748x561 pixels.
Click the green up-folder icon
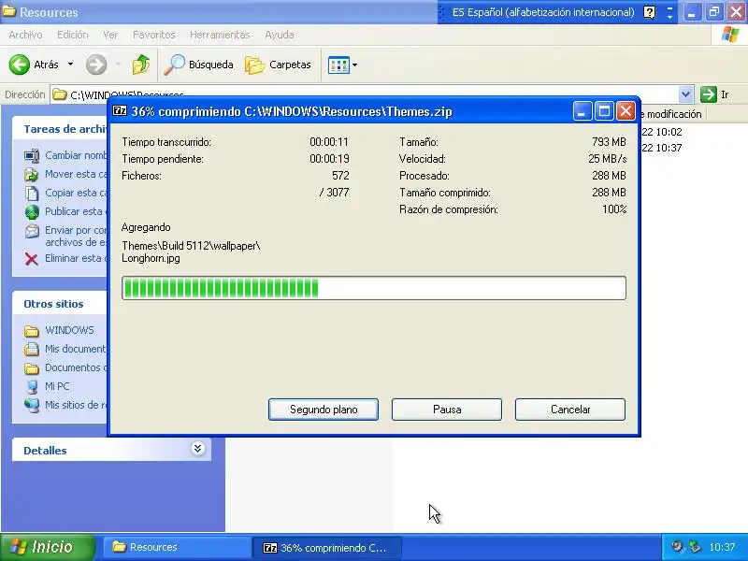pos(141,65)
